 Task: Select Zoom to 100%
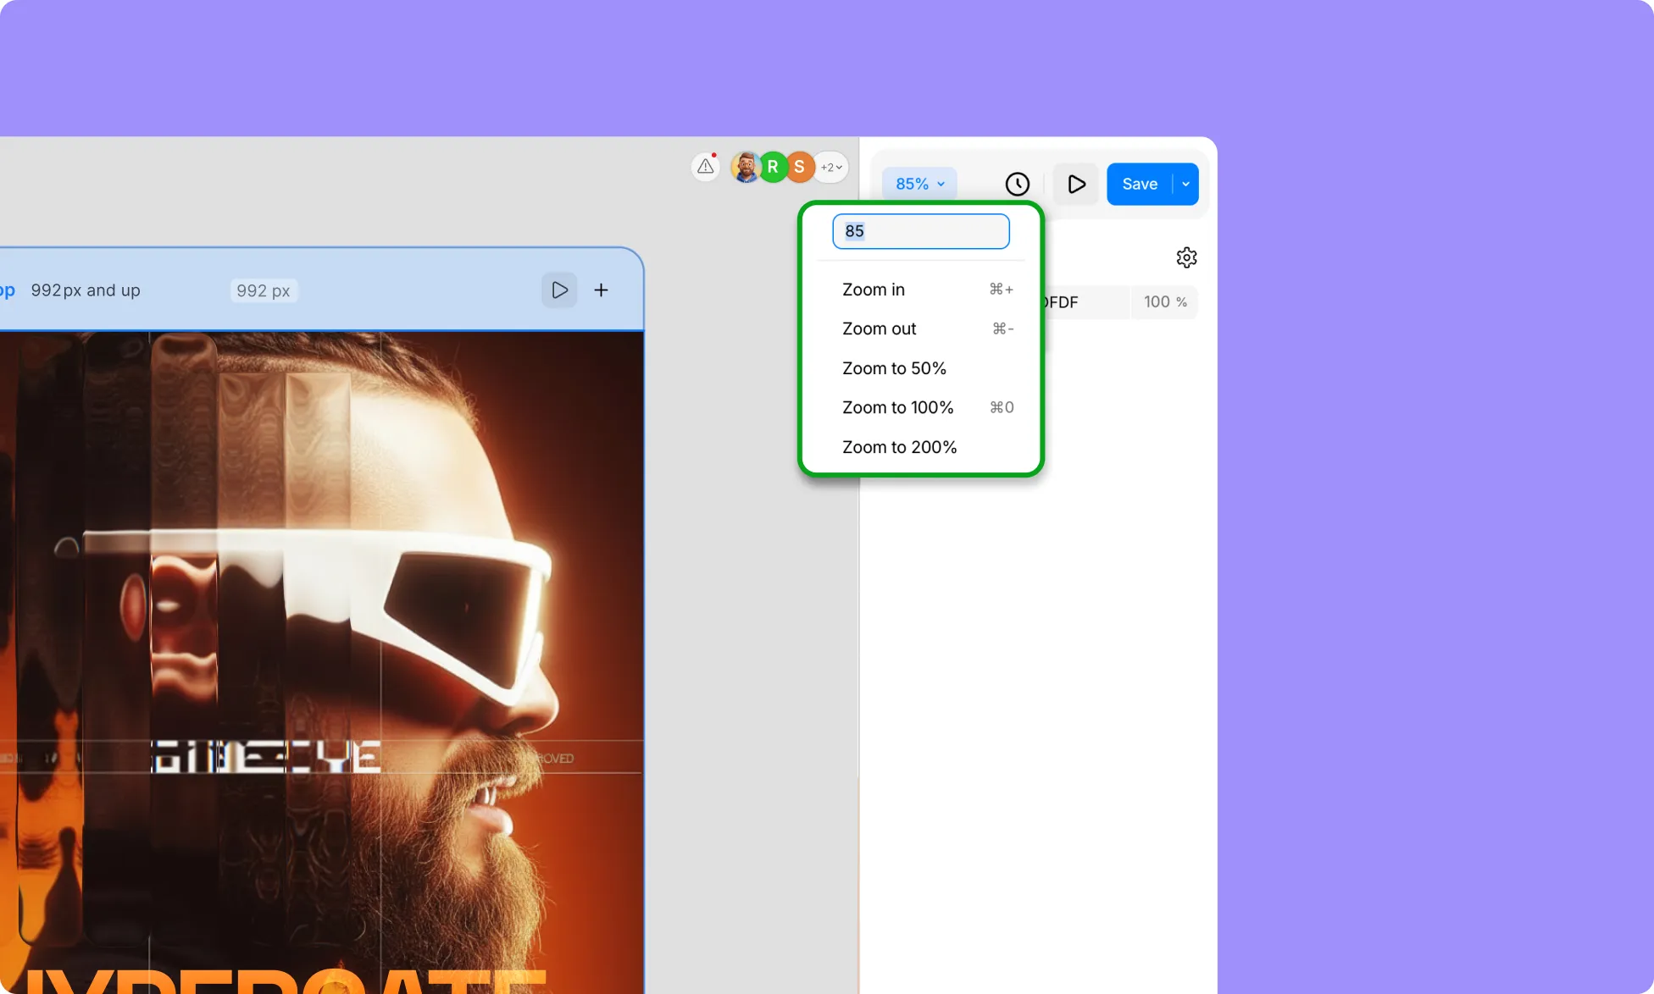[x=927, y=407]
